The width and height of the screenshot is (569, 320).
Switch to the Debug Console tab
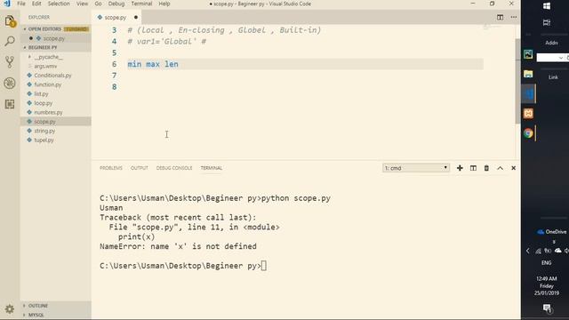pos(174,168)
